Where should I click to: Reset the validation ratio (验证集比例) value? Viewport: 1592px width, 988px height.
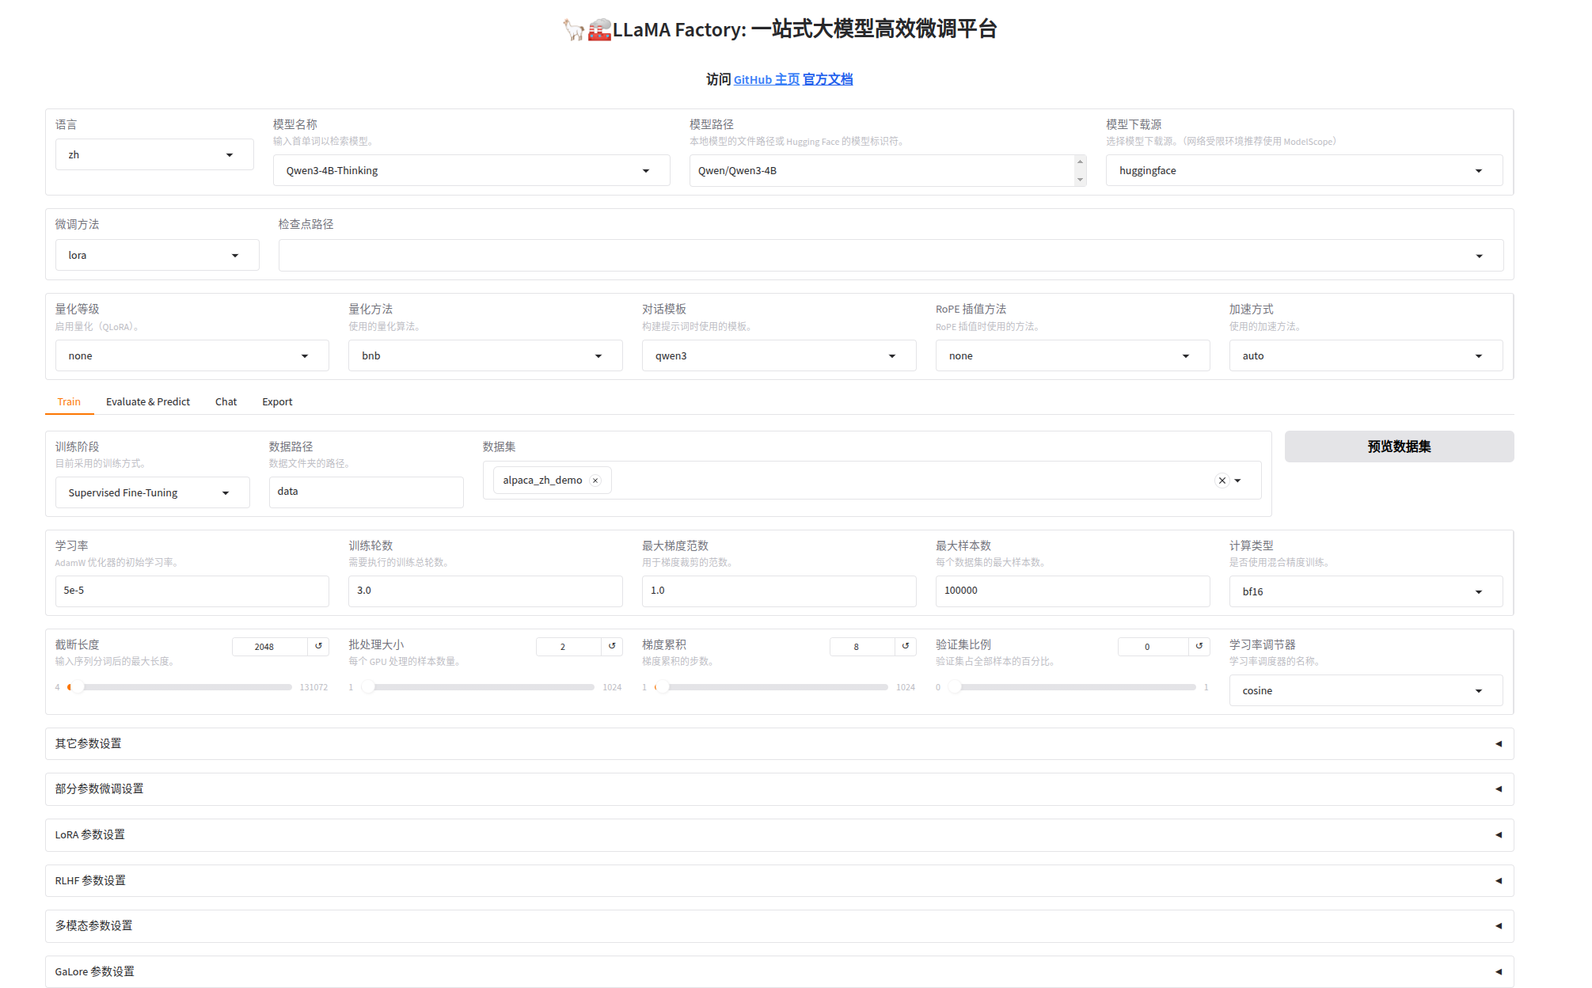coord(1199,646)
